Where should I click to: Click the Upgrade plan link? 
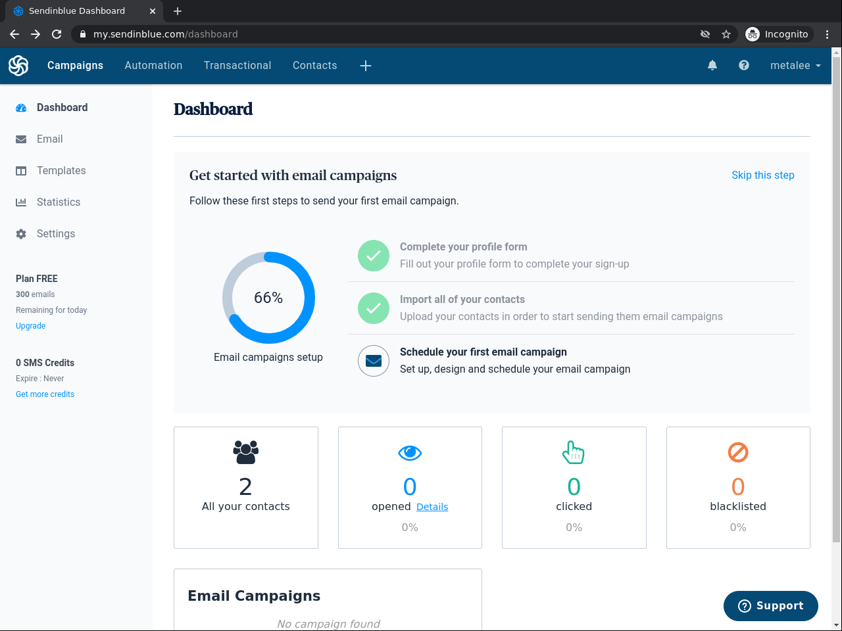tap(31, 326)
